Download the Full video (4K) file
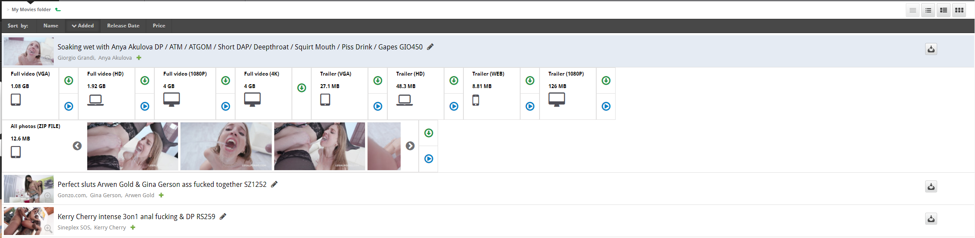 coord(302,88)
